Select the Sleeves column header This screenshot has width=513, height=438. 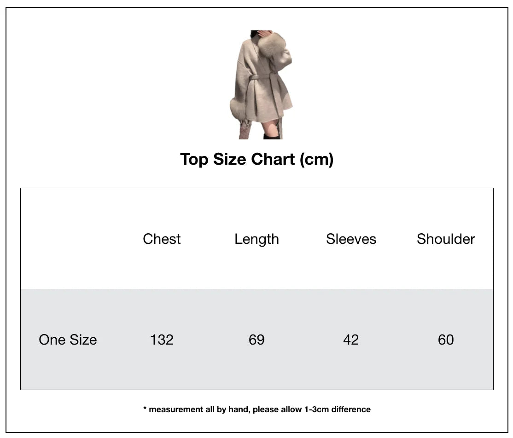click(351, 239)
